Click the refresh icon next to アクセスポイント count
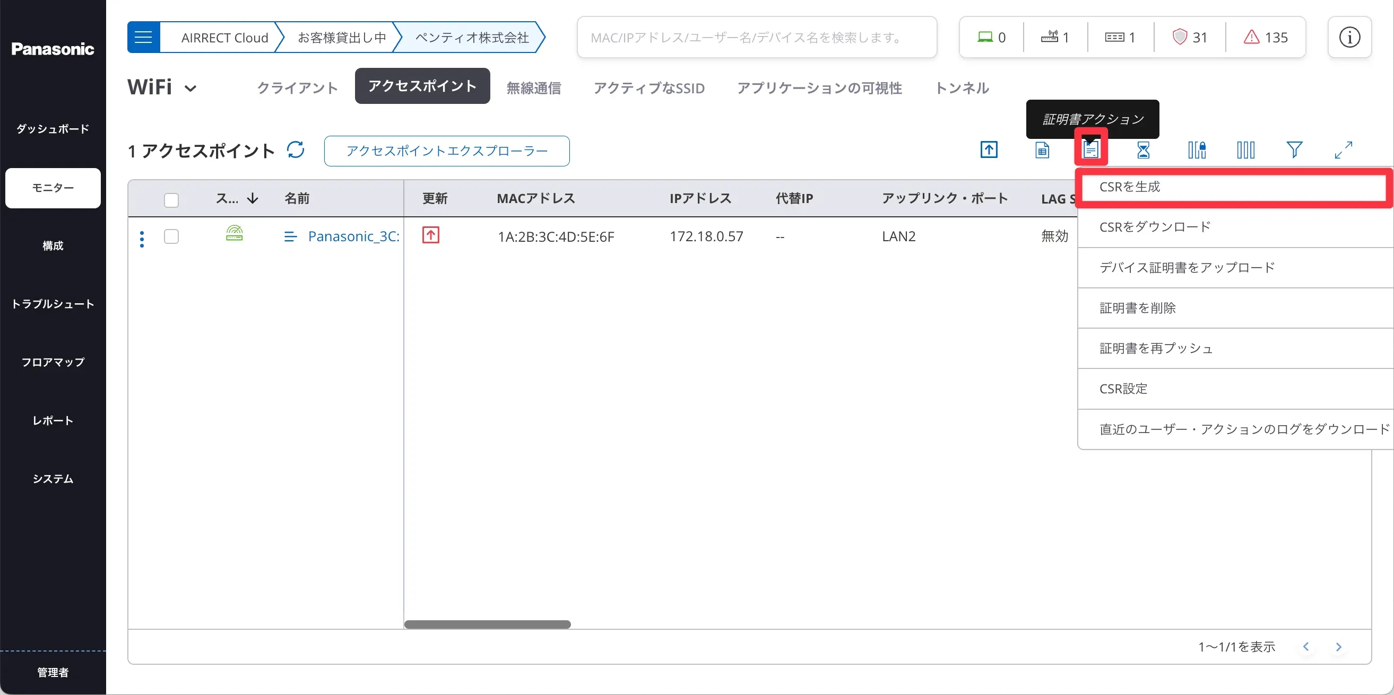Screen dimensions: 1394x695 tap(296, 149)
